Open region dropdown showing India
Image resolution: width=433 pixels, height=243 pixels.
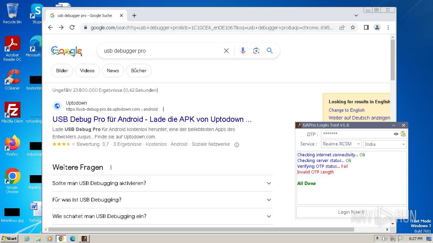tap(385, 144)
